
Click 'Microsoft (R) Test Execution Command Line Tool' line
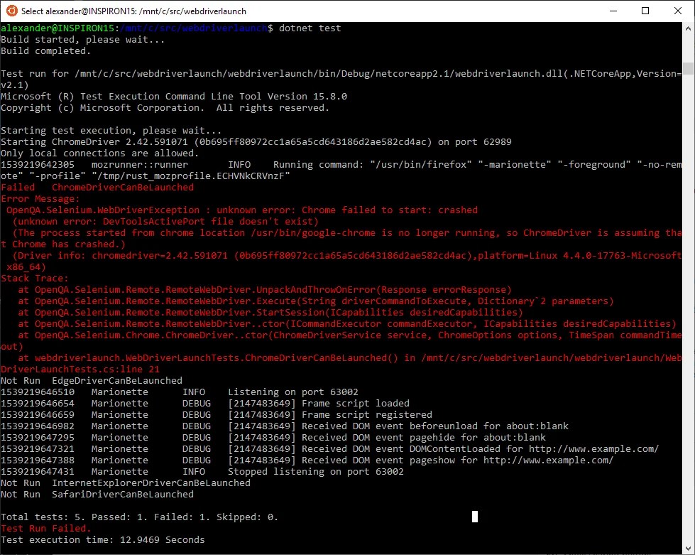point(174,96)
